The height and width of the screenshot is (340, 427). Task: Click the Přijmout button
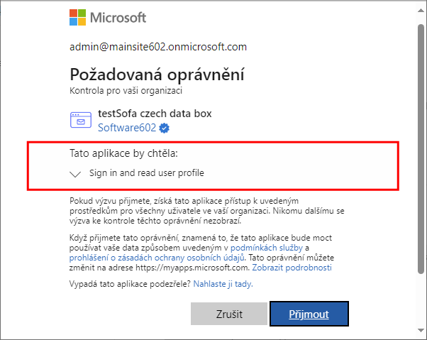point(309,314)
